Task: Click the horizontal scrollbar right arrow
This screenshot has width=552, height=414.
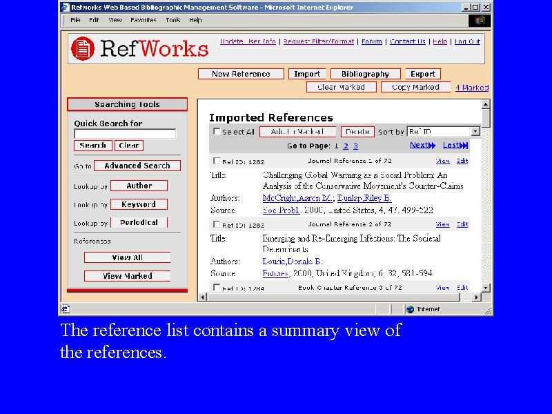Action: tap(476, 297)
